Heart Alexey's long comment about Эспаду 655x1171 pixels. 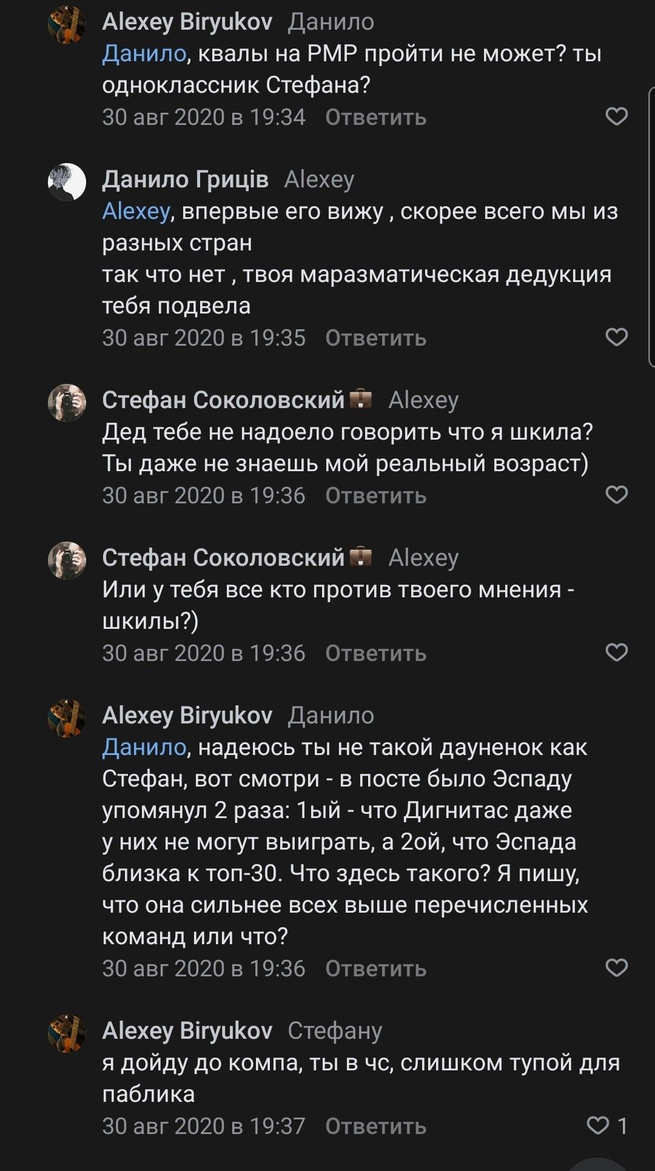tap(616, 968)
